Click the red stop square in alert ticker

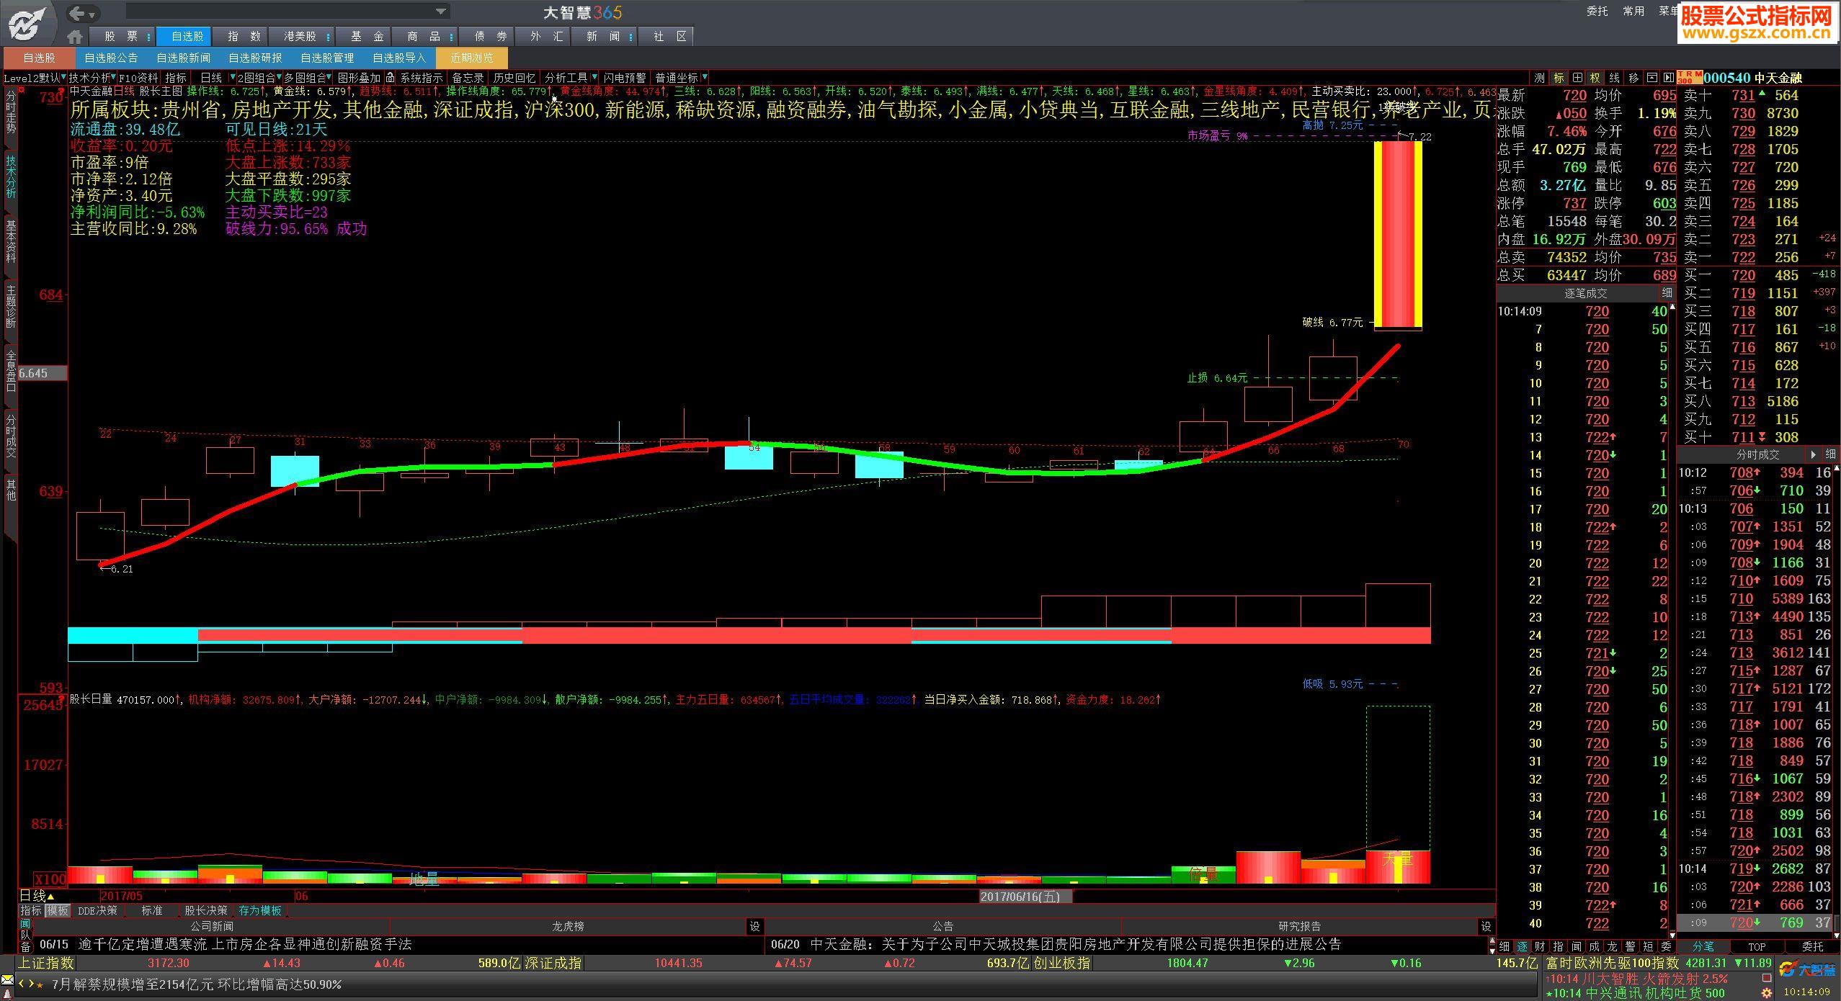[x=1766, y=978]
